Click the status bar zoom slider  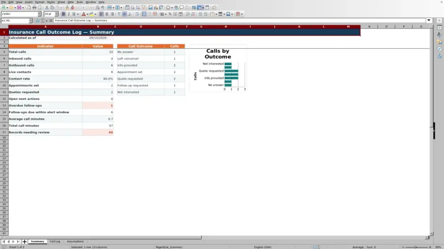point(416,247)
